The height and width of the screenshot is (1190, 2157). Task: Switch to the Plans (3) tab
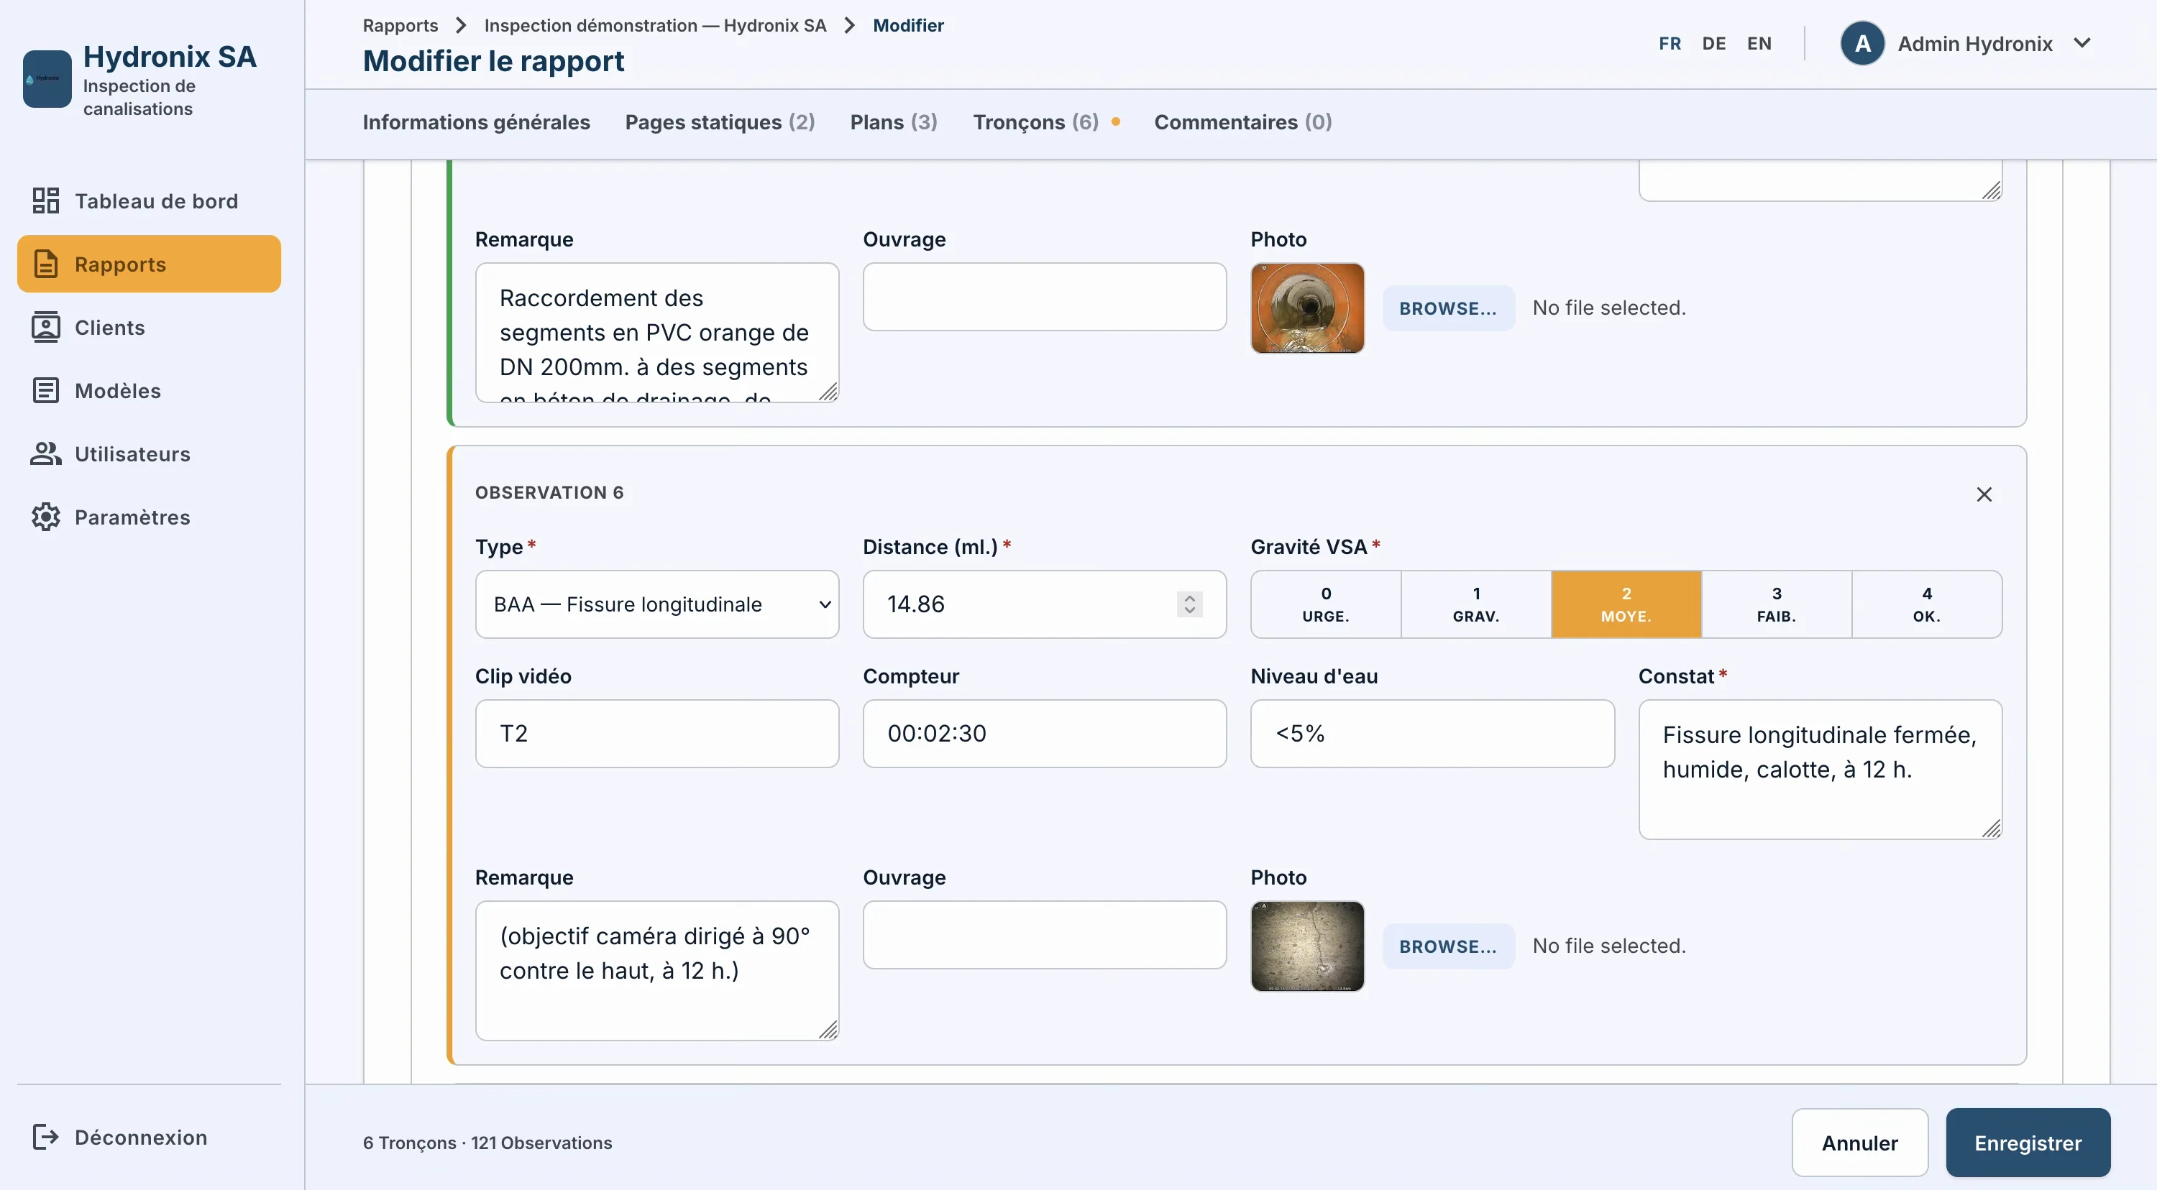pos(894,122)
